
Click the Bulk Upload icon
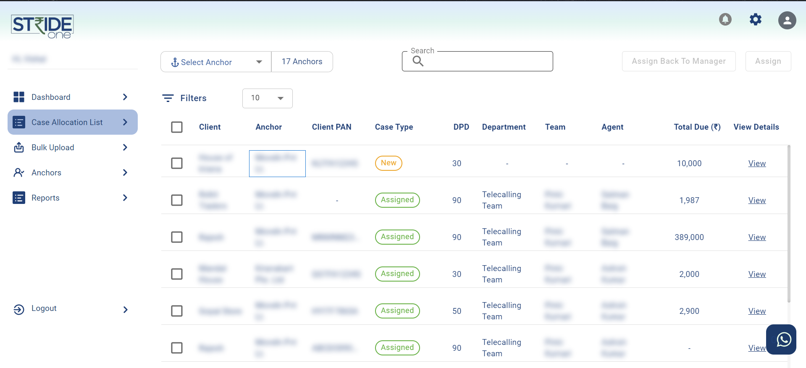pos(19,147)
